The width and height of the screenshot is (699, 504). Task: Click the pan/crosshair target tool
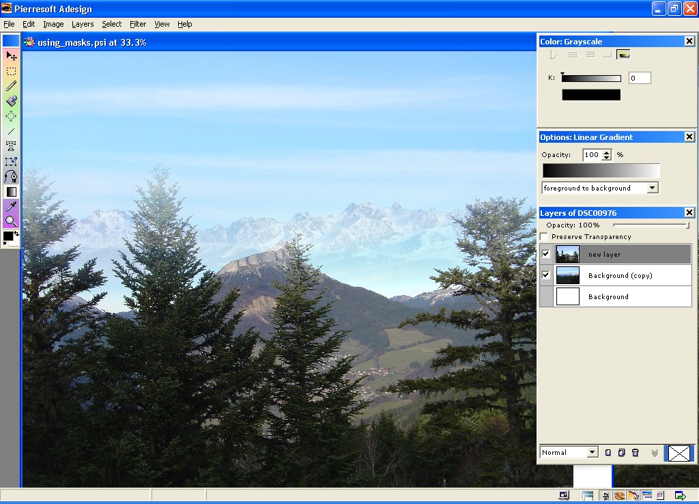11,116
